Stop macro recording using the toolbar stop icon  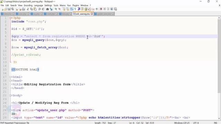[x=105, y=9]
